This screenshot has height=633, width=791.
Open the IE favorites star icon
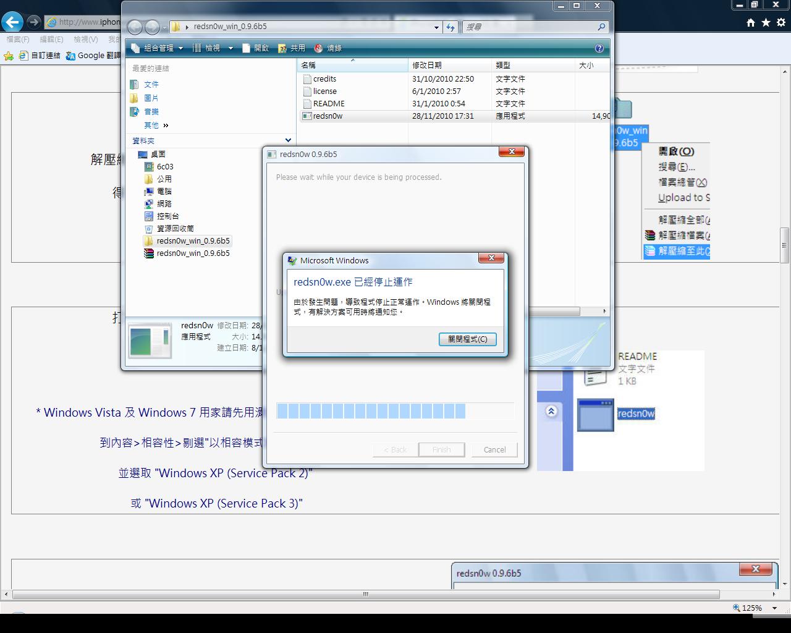[x=766, y=22]
